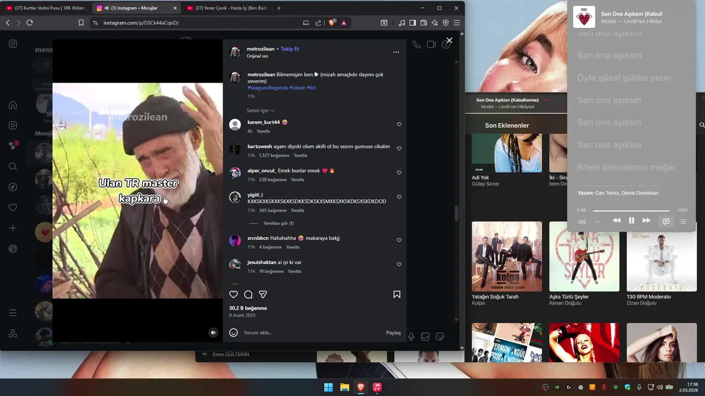Open Instagram home icon in sidebar
705x396 pixels.
tap(13, 105)
